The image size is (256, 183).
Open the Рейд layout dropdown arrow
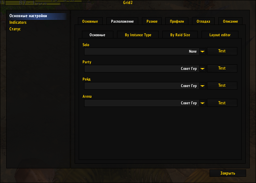[x=202, y=86]
